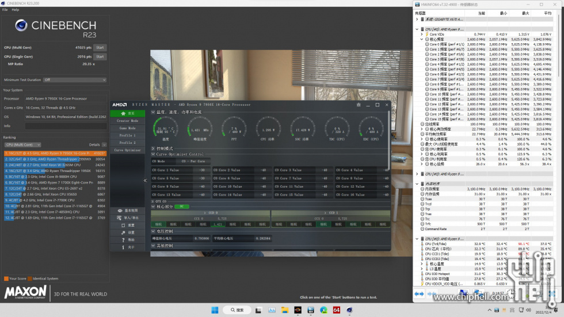Open Ryzen Master settings with the wrench icon

click(x=123, y=232)
